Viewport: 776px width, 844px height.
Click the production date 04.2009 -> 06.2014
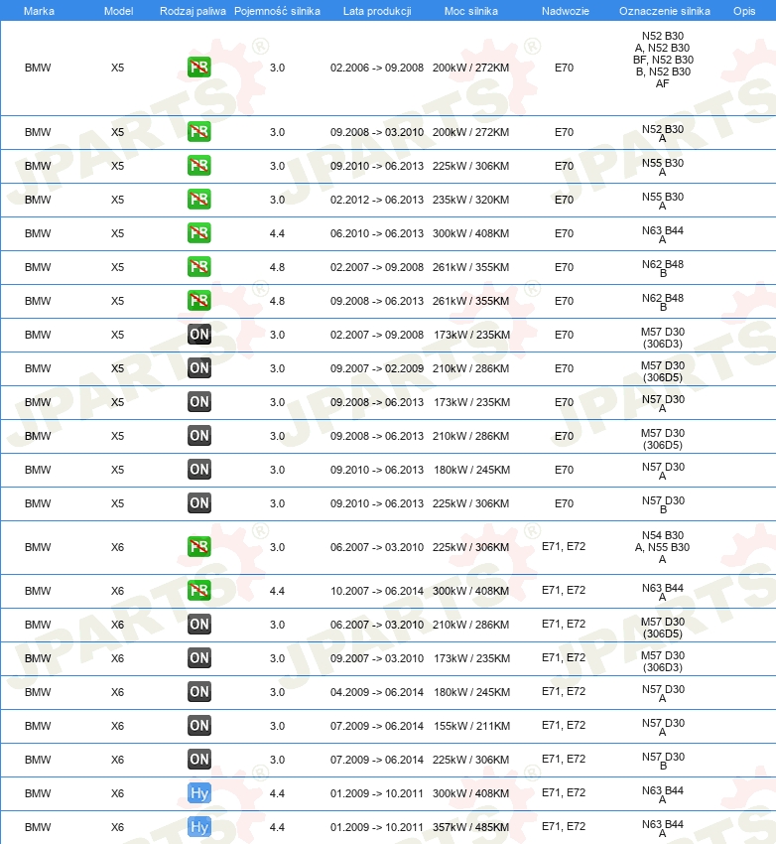point(377,692)
